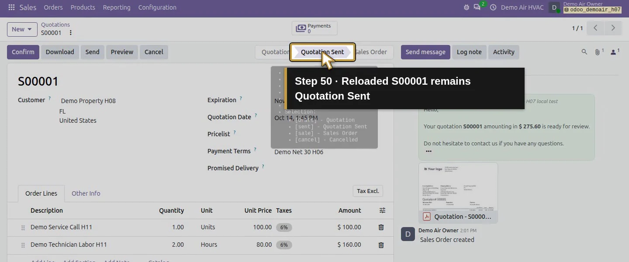The image size is (629, 262).
Task: Open the Payments smart button
Action: point(314,28)
